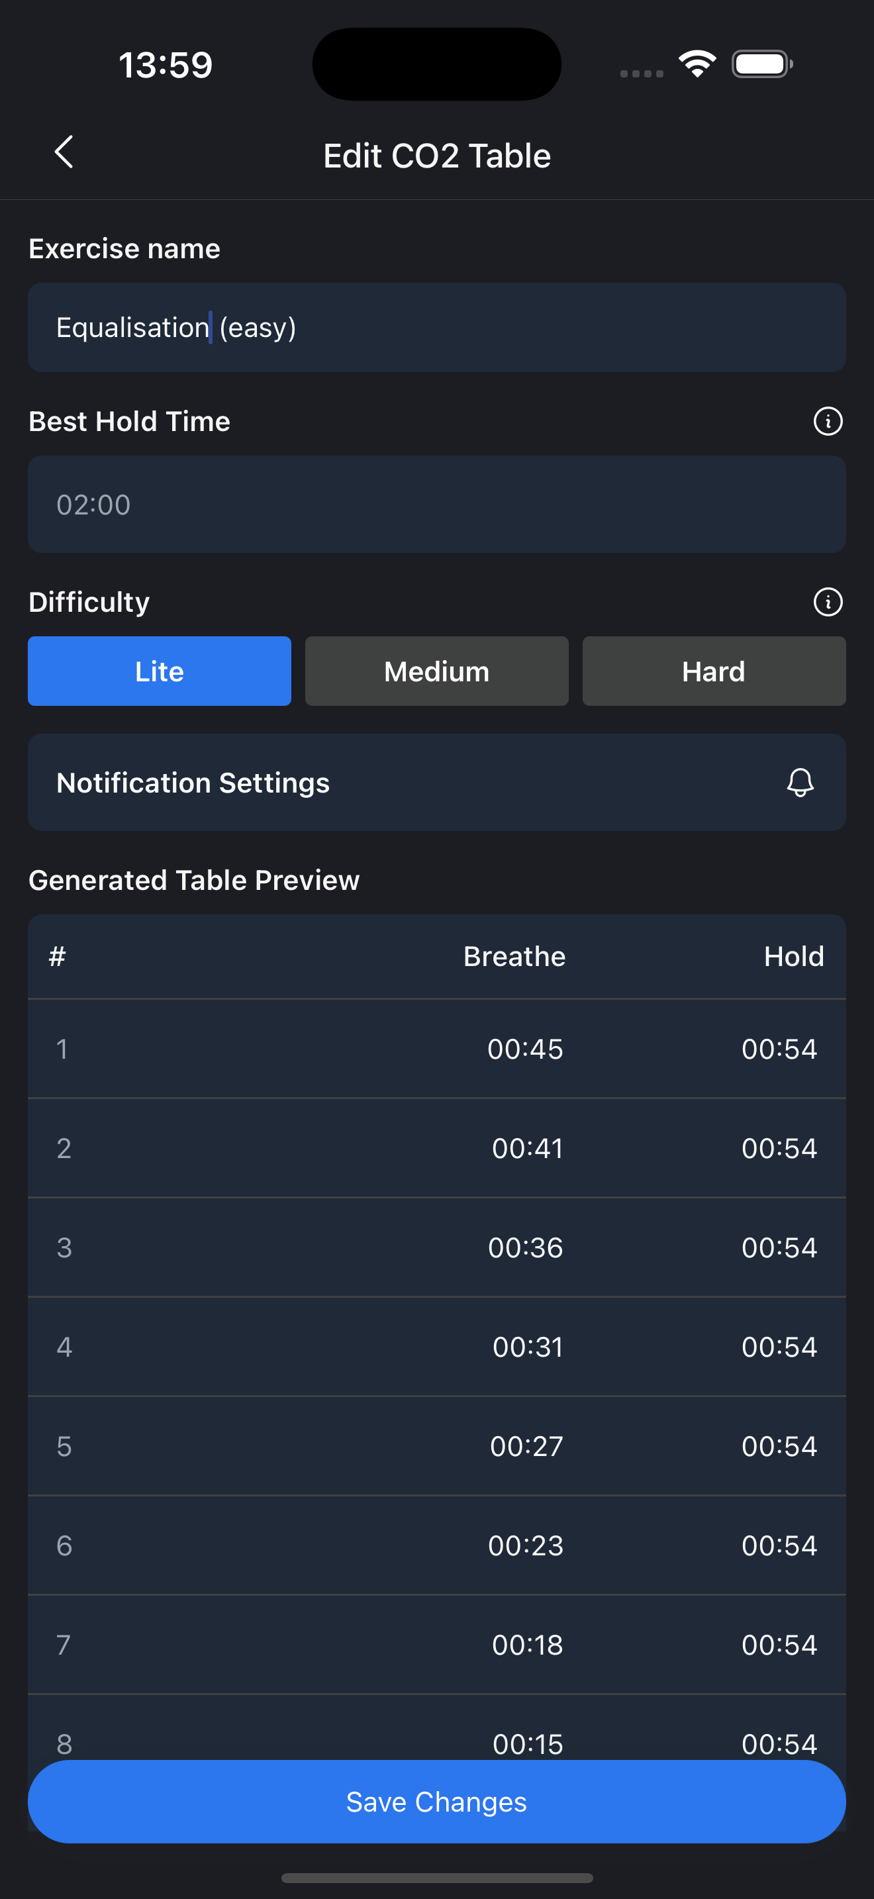Open the Difficulty info tooltip

click(828, 601)
